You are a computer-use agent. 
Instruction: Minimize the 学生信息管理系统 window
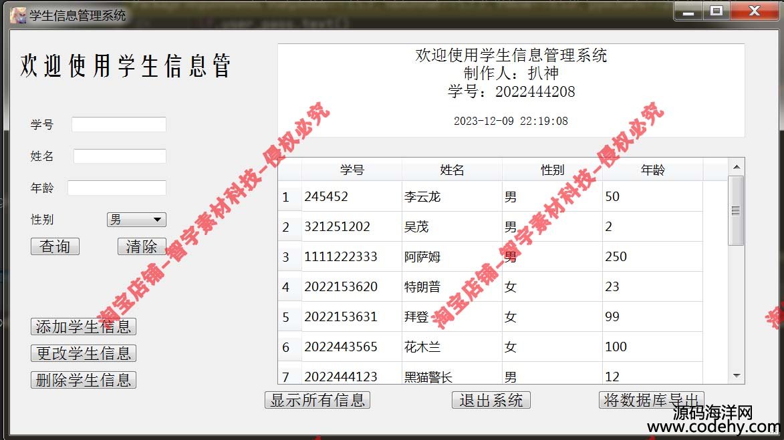pos(688,11)
